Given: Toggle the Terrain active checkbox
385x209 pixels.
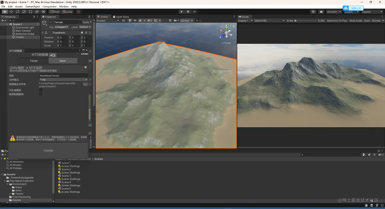Looking at the screenshot, I should click(51, 22).
